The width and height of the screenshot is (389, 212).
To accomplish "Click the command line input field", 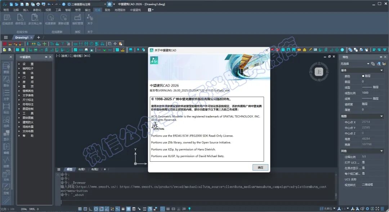I will (197, 202).
